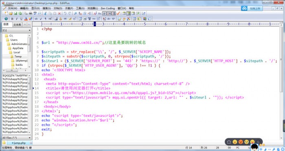Toggle the word wrap button
Image resolution: width=285 pixels, height=151 pixels.
click(x=104, y=13)
